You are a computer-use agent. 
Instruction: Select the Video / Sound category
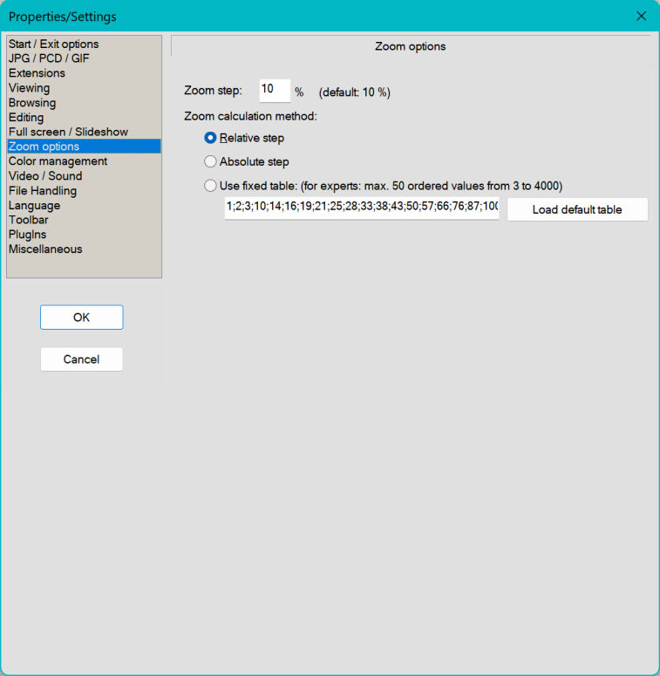tap(45, 176)
